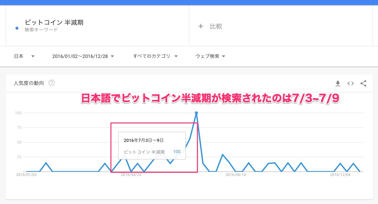Image resolution: width=378 pixels, height=204 pixels.
Task: Open the 日本 region dropdown
Action: tap(24, 56)
